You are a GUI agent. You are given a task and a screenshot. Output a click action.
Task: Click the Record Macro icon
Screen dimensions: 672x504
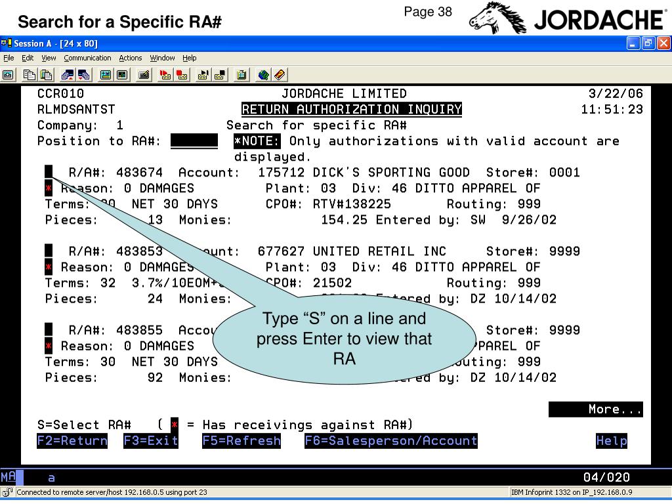click(165, 75)
